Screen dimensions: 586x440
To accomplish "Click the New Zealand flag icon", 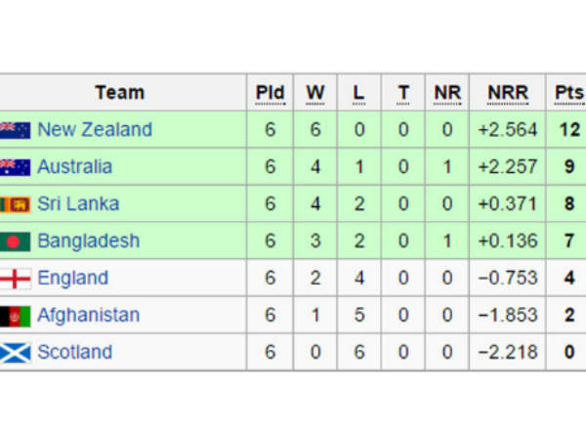I will tap(16, 130).
